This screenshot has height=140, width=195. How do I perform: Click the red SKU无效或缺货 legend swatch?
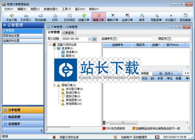coord(104,128)
